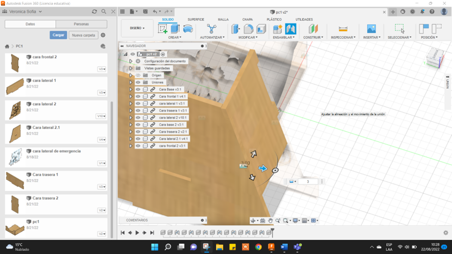Image resolution: width=452 pixels, height=254 pixels.
Task: Expand Configuración del documento node
Action: [131, 61]
